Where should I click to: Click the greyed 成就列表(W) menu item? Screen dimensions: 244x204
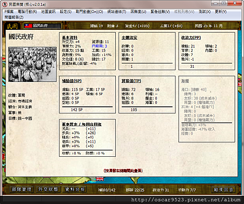184,12
